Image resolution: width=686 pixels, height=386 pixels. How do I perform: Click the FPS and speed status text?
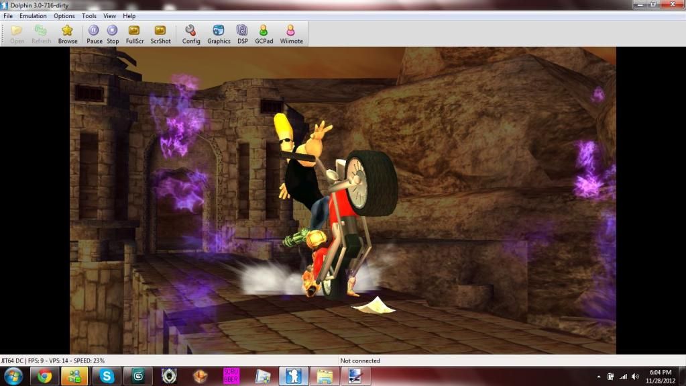click(x=52, y=360)
